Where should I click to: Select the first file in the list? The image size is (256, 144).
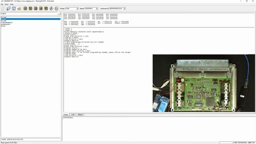pos(4,18)
